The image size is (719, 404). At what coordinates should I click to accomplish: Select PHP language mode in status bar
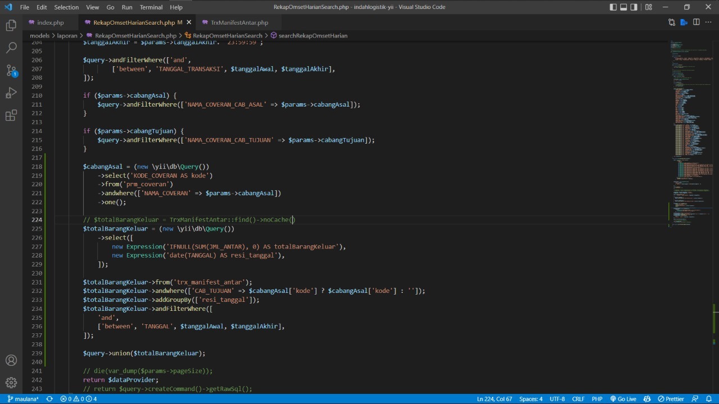[x=597, y=399]
